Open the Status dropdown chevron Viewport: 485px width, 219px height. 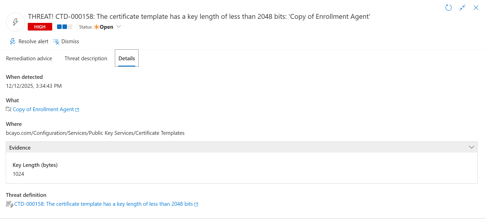click(x=118, y=26)
